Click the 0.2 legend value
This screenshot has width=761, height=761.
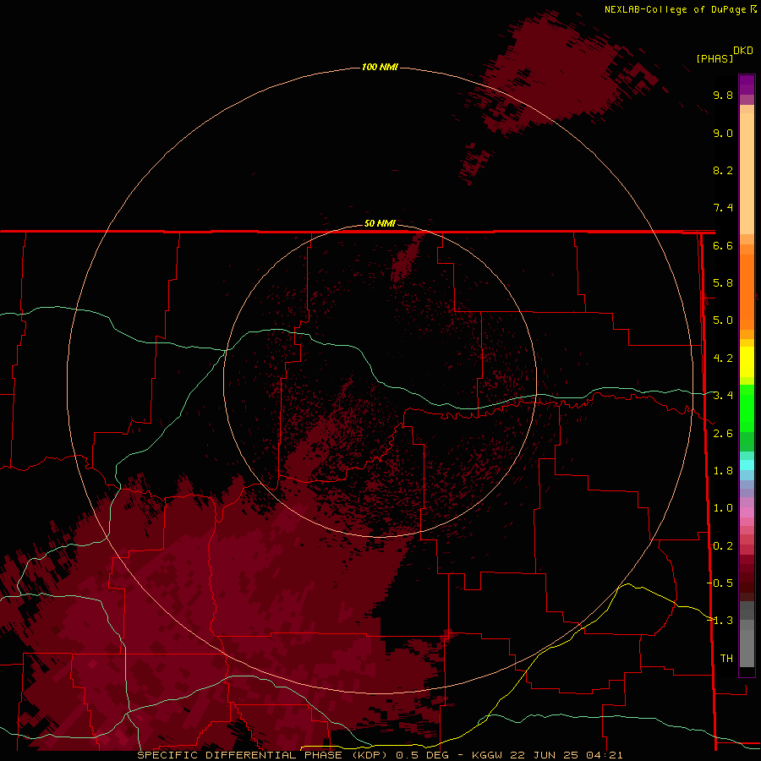coord(723,546)
